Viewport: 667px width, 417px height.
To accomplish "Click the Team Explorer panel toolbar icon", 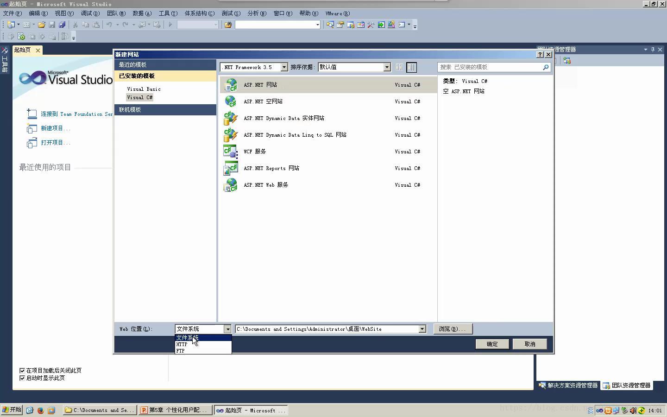I will tap(567, 60).
